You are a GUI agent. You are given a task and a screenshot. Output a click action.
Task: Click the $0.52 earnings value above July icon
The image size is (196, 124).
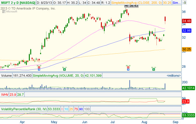pos(128,66)
